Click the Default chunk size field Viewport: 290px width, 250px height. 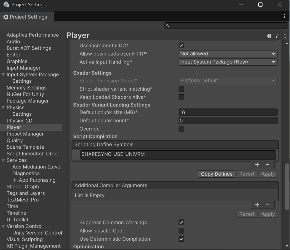228,112
